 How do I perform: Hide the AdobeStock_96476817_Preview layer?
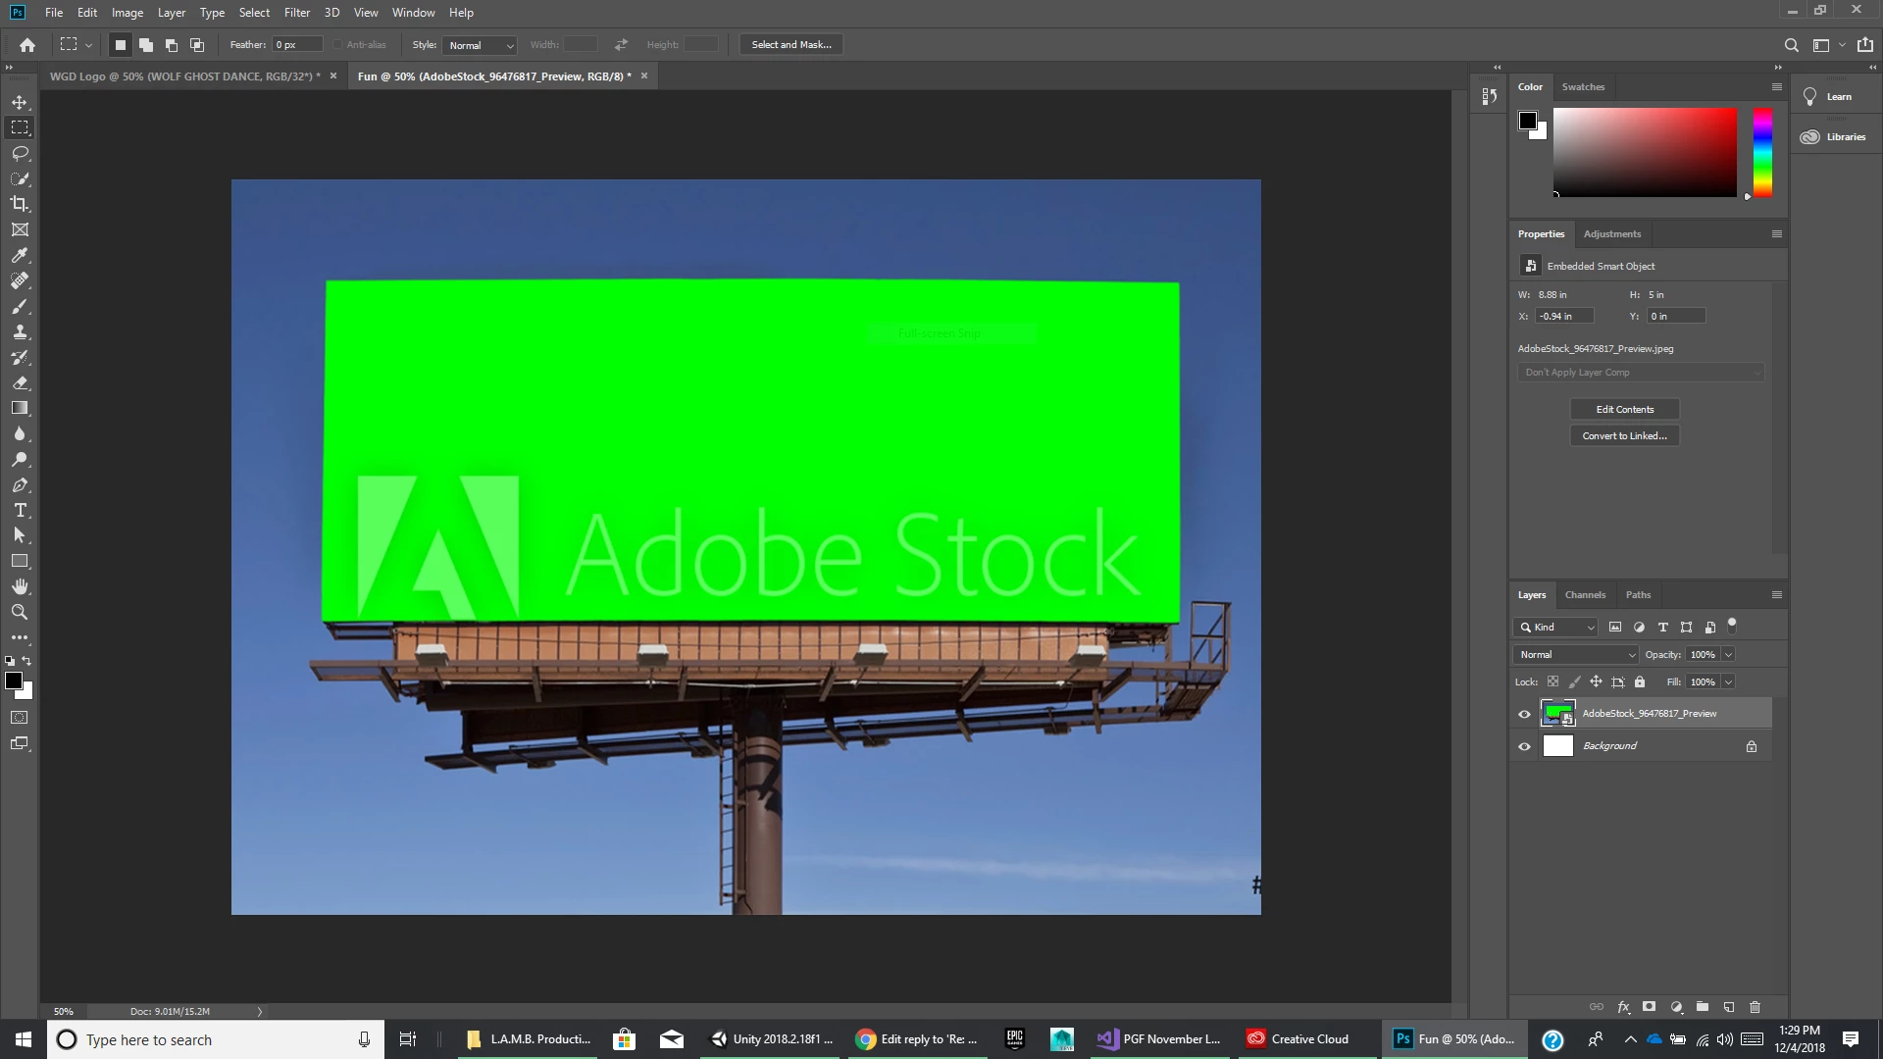(1524, 714)
